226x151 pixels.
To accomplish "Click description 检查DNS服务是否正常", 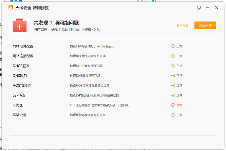I will [x=85, y=76].
